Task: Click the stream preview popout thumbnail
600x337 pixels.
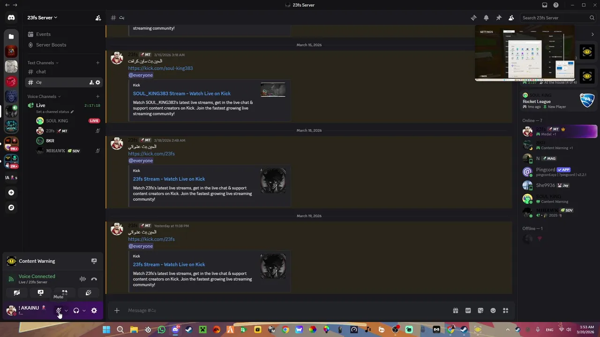Action: (x=525, y=53)
